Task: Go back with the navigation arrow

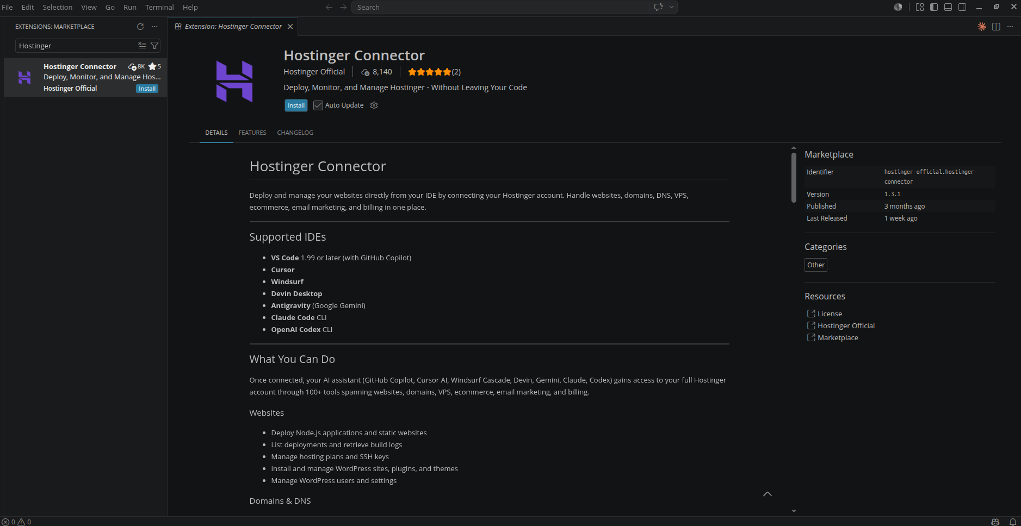Action: tap(329, 7)
